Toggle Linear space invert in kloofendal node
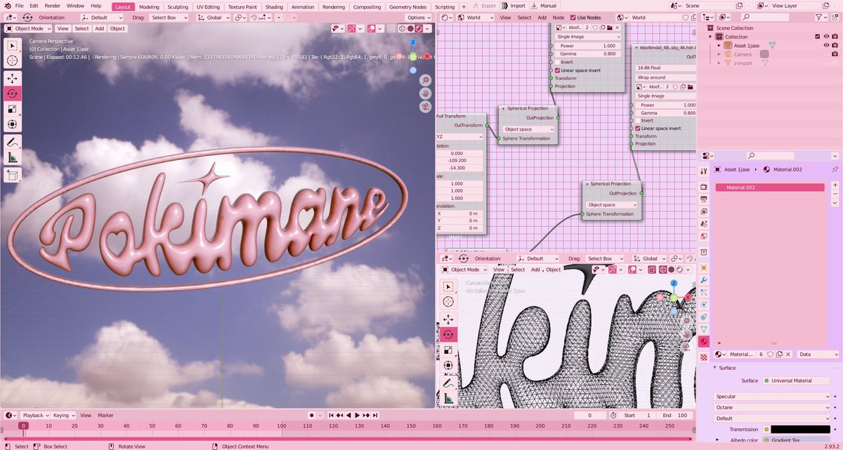Screen dimensions: 843x450 pos(638,128)
